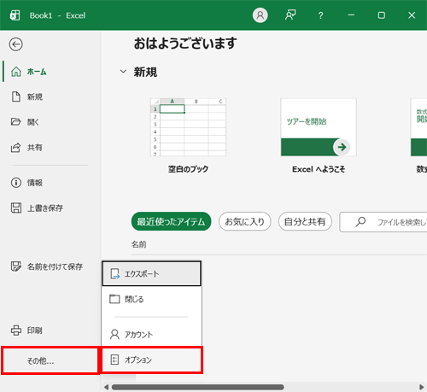Click the 最近使ったアイテム pill button
This screenshot has height=392, width=427.
click(171, 221)
